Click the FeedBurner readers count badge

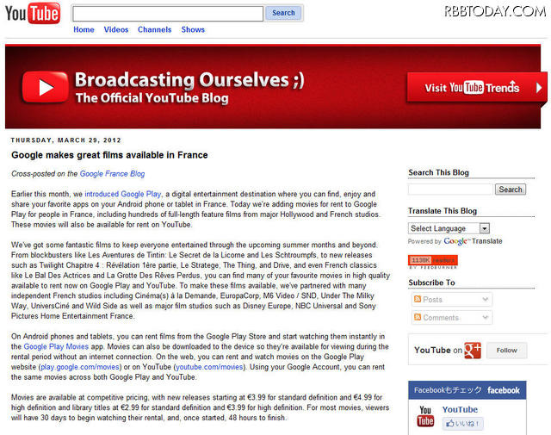point(432,260)
